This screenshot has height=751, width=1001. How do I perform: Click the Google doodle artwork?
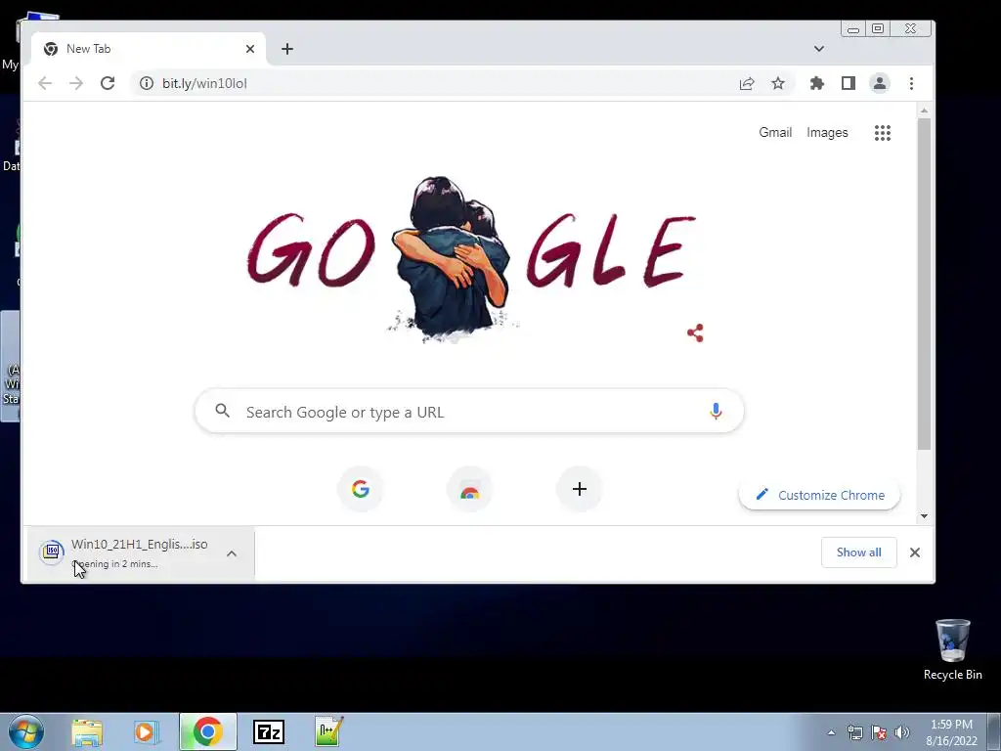(x=471, y=258)
